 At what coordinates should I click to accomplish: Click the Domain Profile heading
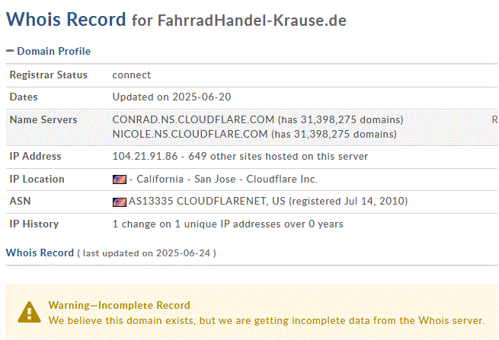coord(54,51)
